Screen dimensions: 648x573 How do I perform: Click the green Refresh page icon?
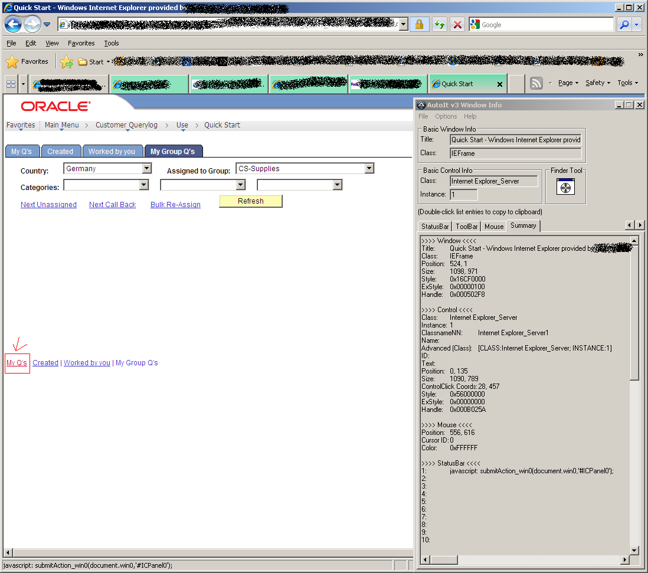(x=439, y=24)
